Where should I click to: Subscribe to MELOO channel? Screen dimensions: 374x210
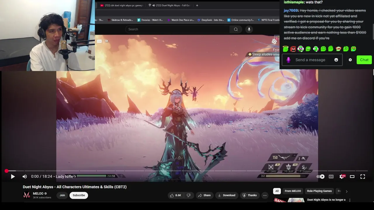click(x=79, y=195)
